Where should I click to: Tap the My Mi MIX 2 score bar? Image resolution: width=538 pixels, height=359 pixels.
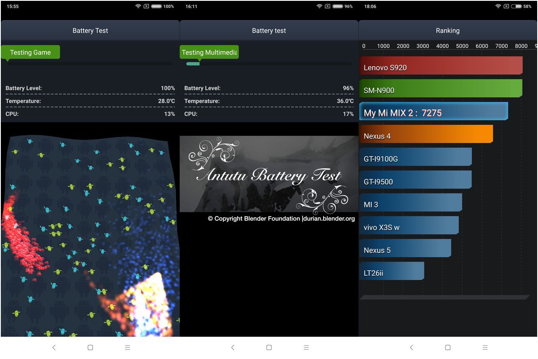pyautogui.click(x=434, y=111)
